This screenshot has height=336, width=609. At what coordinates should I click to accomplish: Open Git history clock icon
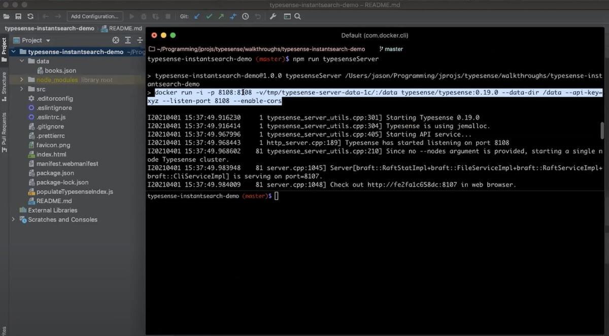(x=246, y=16)
